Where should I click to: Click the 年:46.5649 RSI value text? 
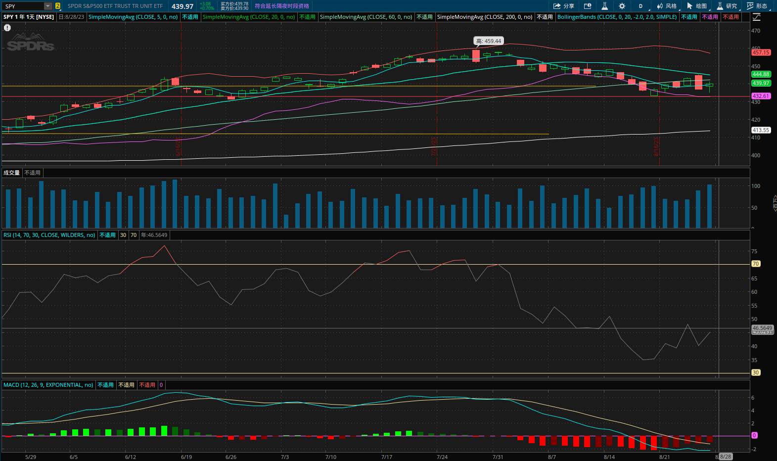click(x=154, y=235)
